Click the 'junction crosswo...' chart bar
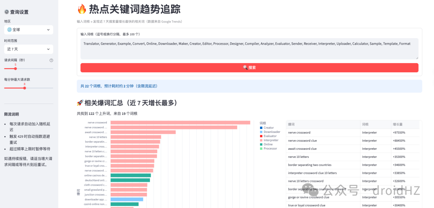The height and width of the screenshot is (208, 434). pyautogui.click(x=129, y=194)
